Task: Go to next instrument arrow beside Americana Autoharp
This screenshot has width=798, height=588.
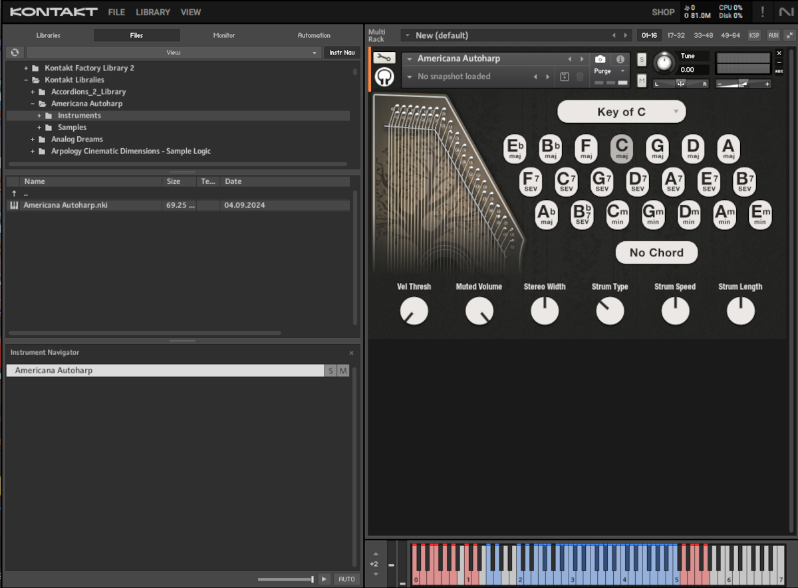Action: pyautogui.click(x=583, y=59)
